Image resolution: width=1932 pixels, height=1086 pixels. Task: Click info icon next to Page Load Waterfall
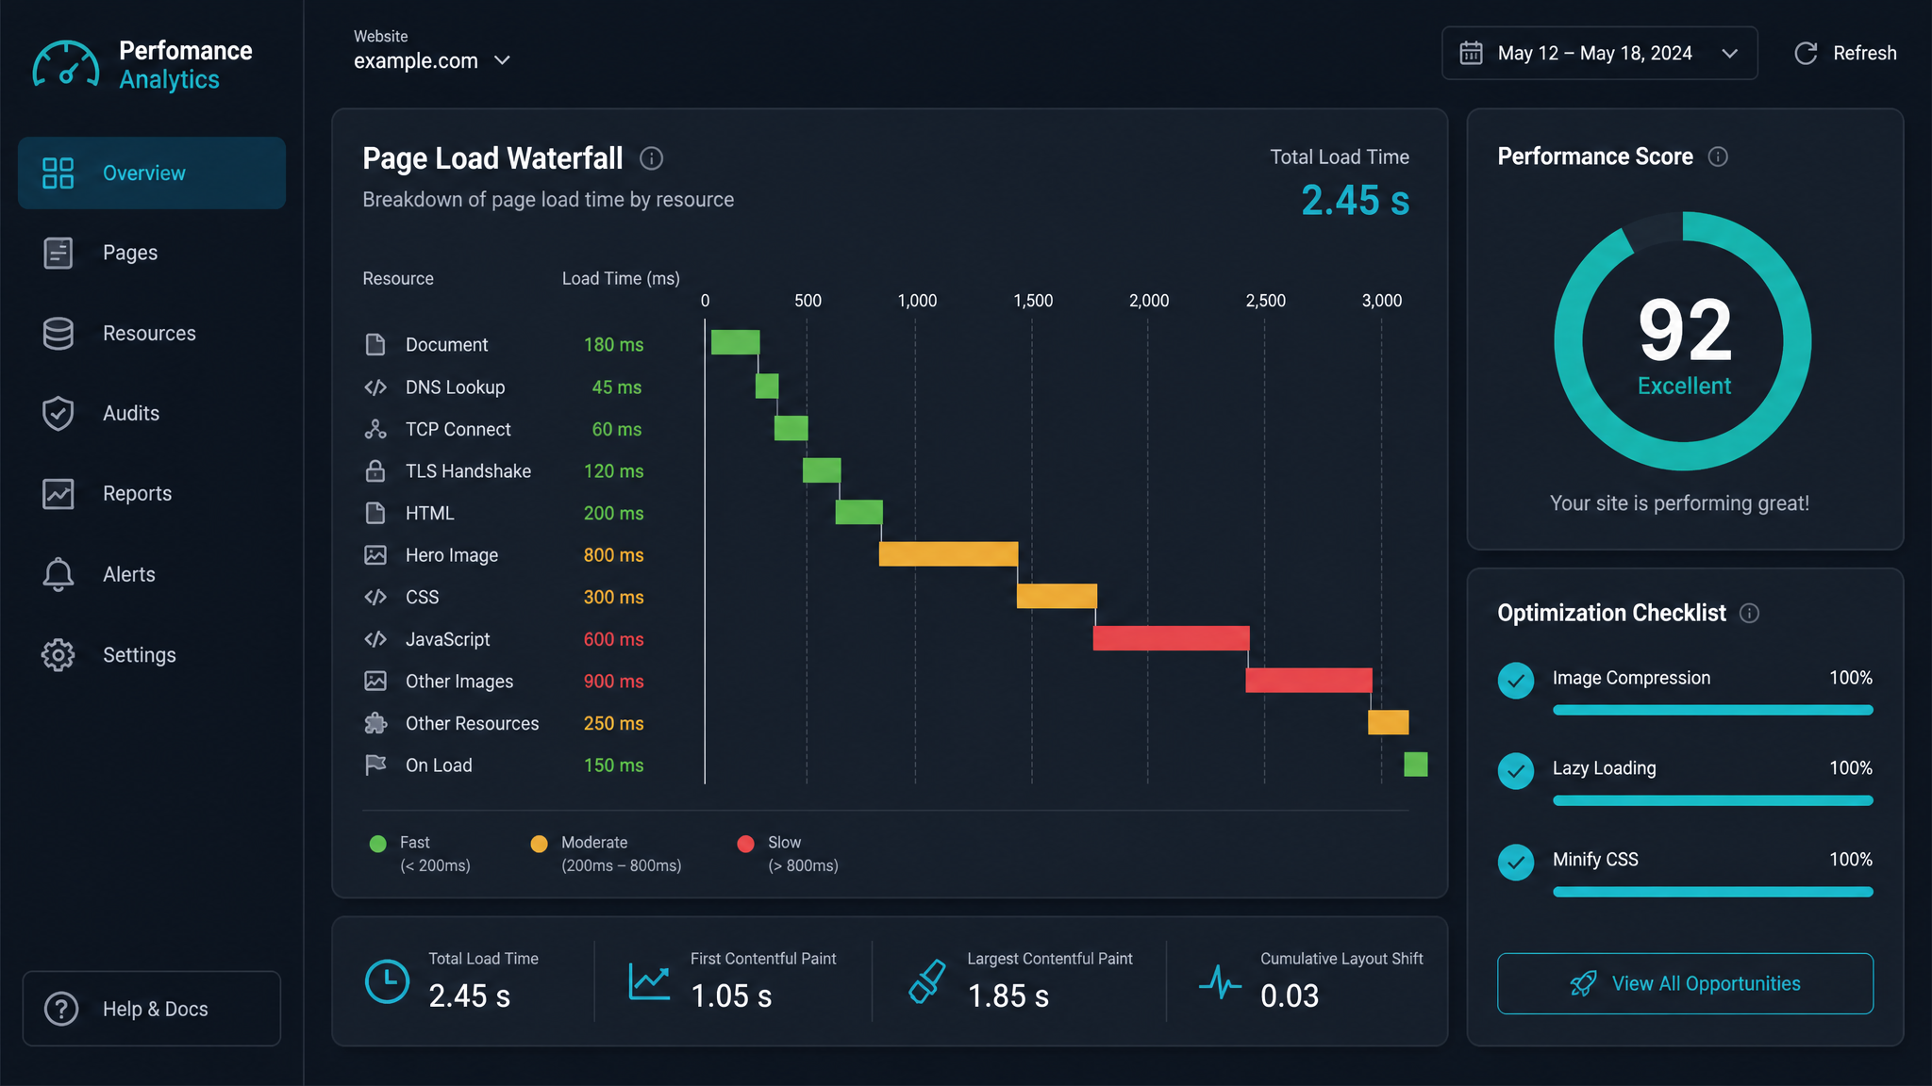651,158
